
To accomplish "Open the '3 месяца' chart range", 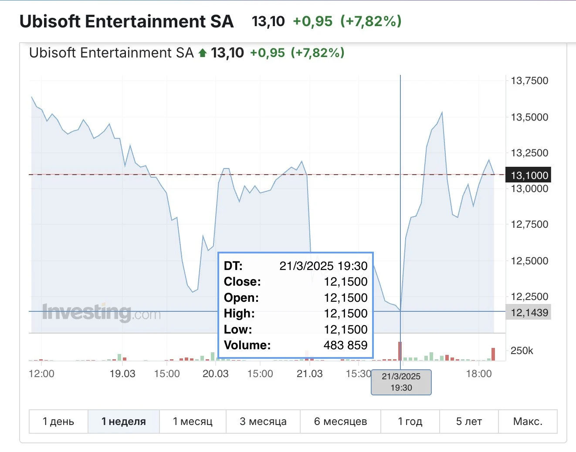I will point(263,422).
